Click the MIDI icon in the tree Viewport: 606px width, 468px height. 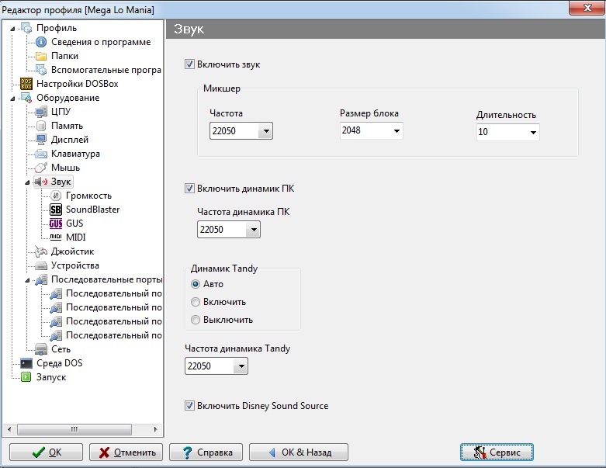tap(56, 237)
